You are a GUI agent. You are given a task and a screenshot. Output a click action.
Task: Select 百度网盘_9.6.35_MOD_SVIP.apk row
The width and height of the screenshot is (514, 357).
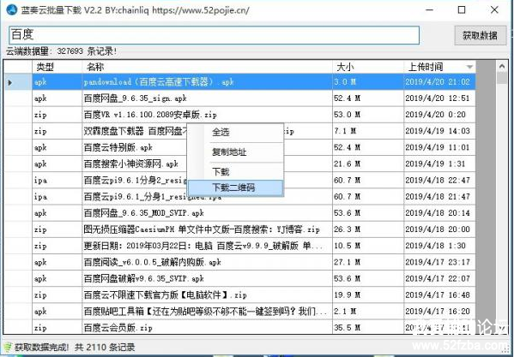pyautogui.click(x=239, y=213)
